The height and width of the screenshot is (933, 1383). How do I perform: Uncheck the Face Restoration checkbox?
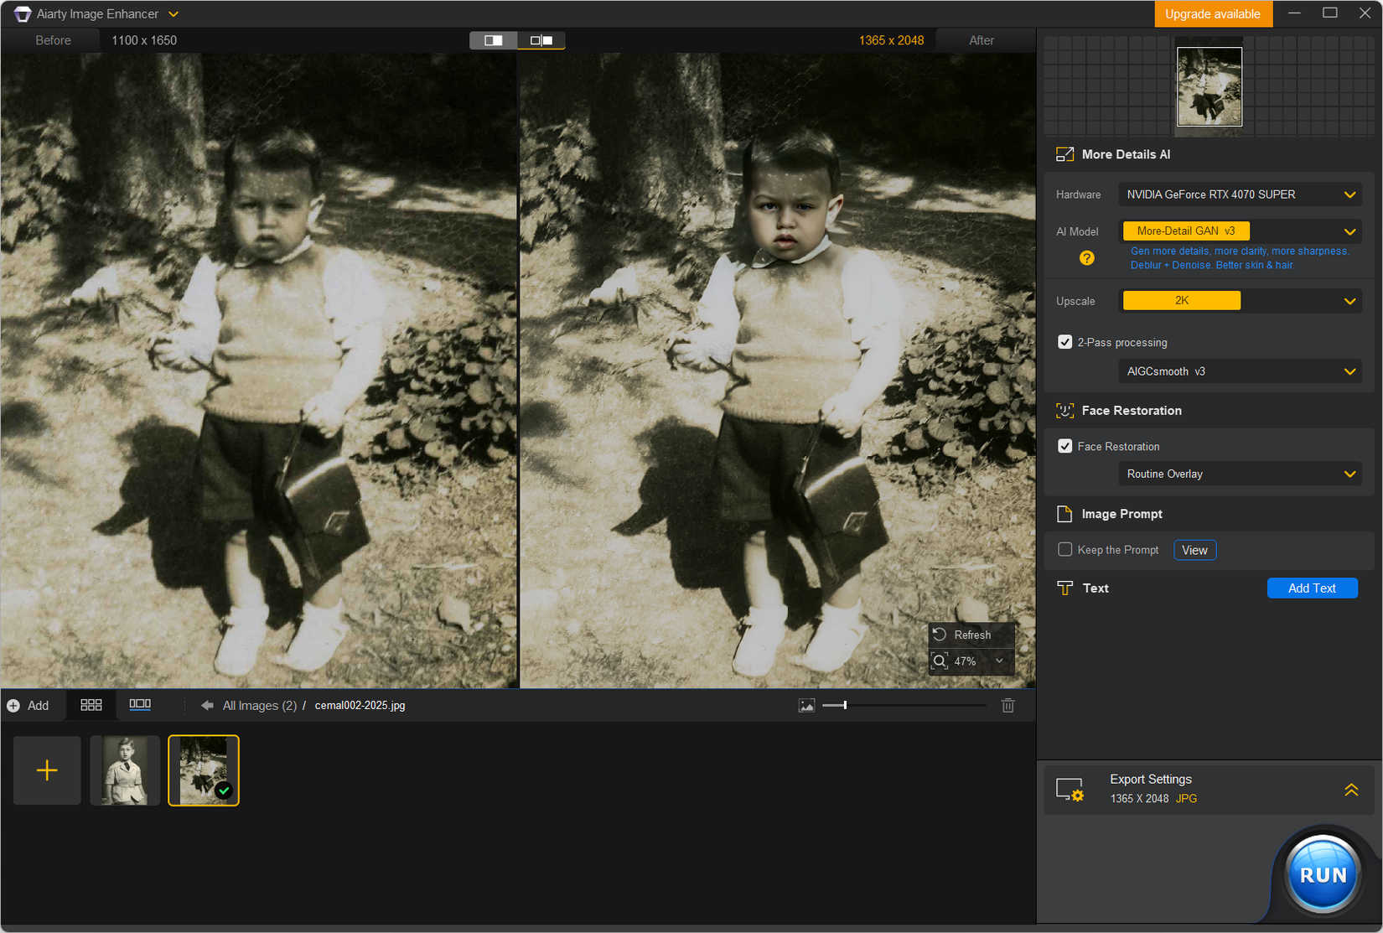[x=1064, y=447]
